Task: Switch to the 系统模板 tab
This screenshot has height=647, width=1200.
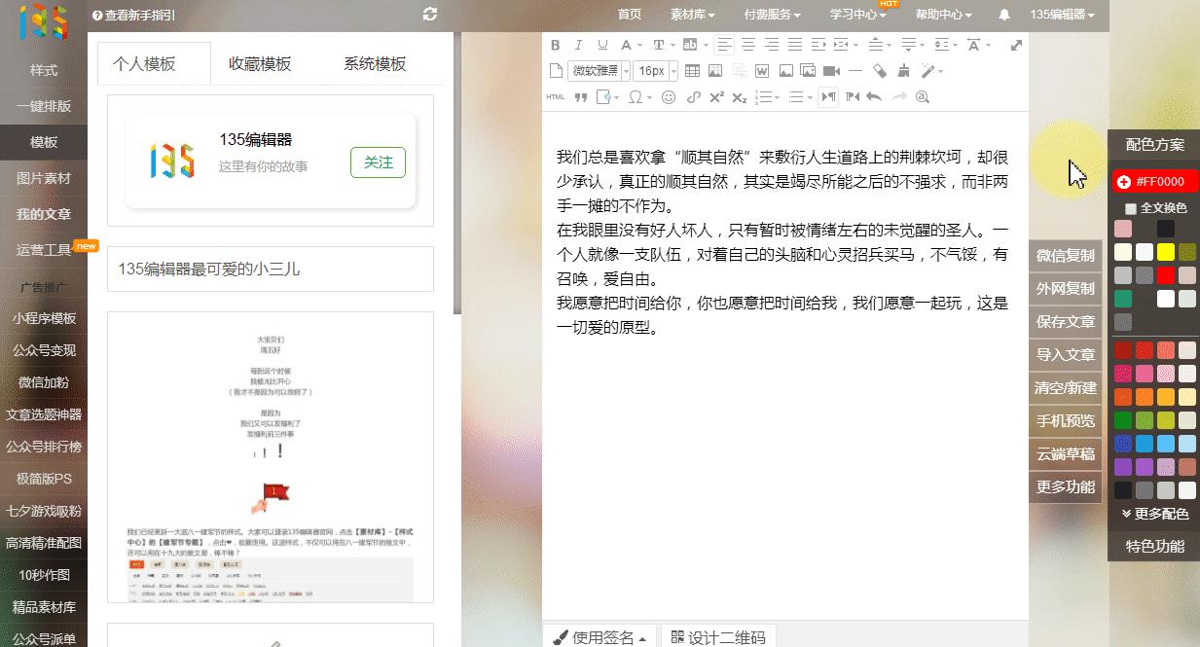Action: coord(375,64)
